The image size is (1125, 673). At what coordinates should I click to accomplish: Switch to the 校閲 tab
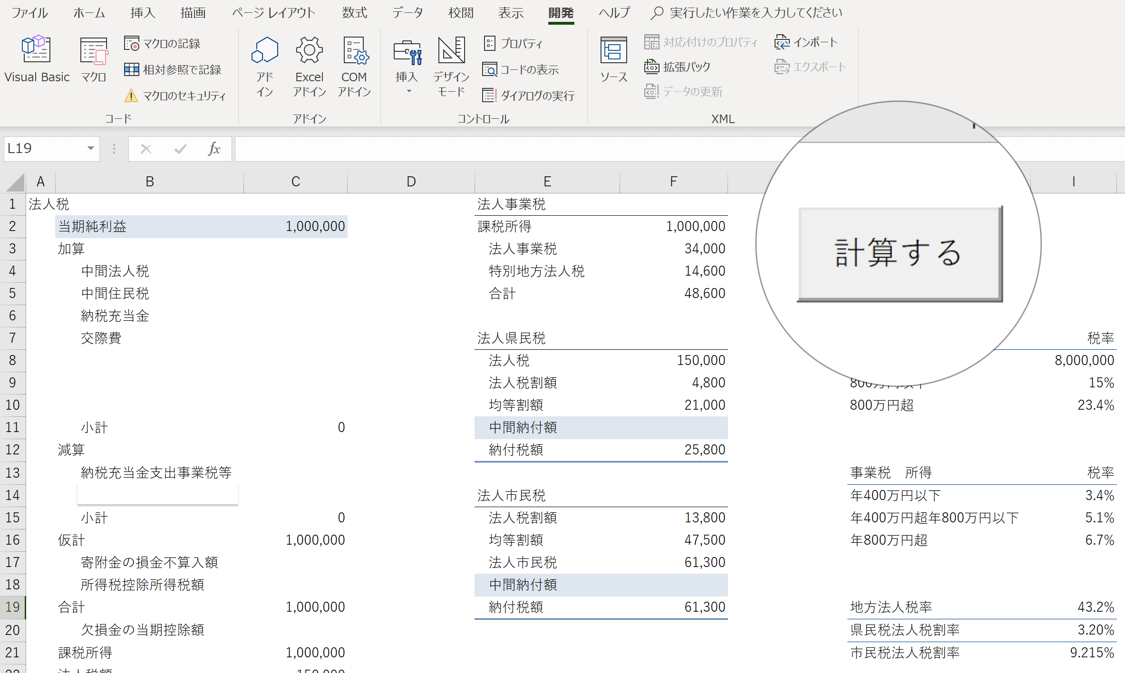coord(461,13)
